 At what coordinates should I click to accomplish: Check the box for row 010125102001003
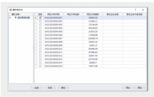click(x=40, y=25)
